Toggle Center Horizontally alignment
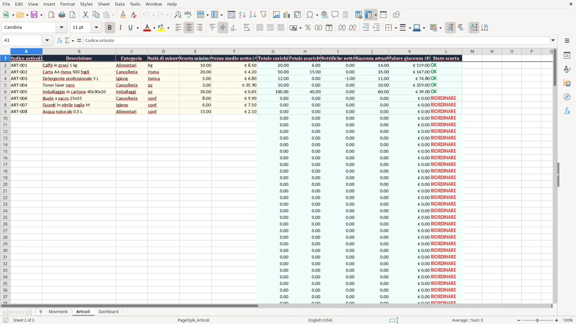The width and height of the screenshot is (576, 324). [x=189, y=28]
